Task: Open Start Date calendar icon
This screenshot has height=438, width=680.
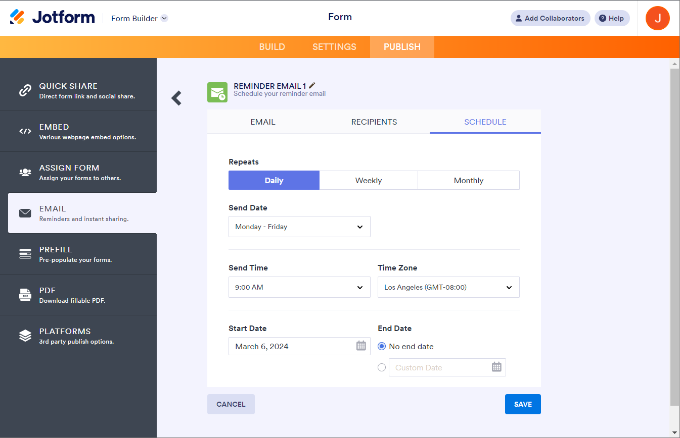Action: 361,346
